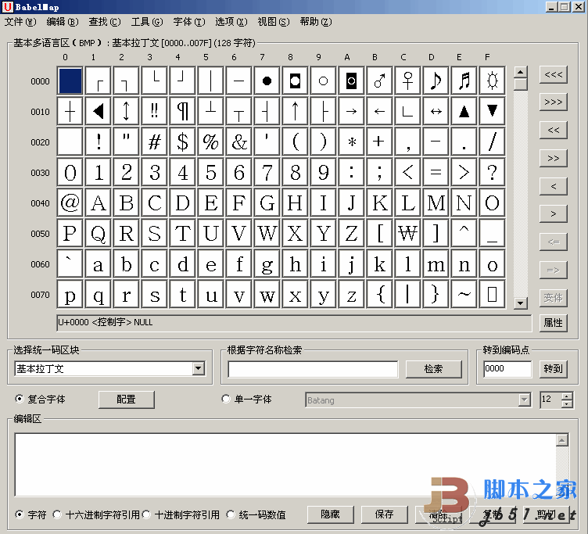Select the Won sign character cell
Image resolution: width=588 pixels, height=534 pixels.
tap(407, 233)
